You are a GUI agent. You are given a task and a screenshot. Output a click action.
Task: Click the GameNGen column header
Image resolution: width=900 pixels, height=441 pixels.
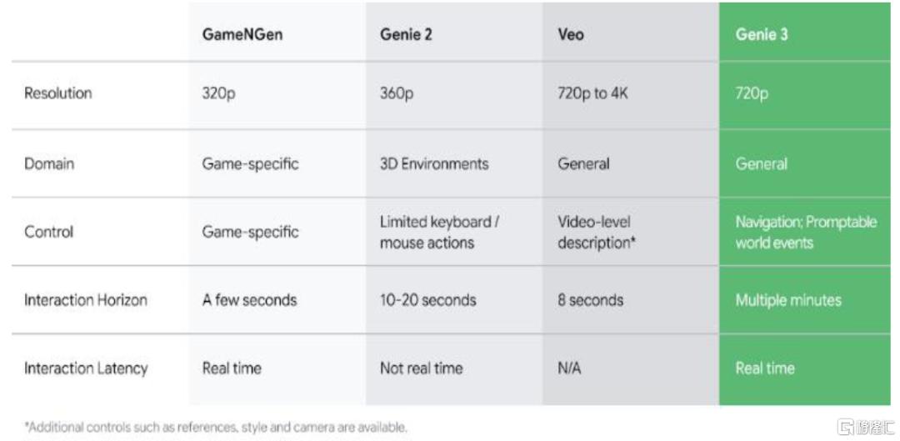(x=242, y=34)
